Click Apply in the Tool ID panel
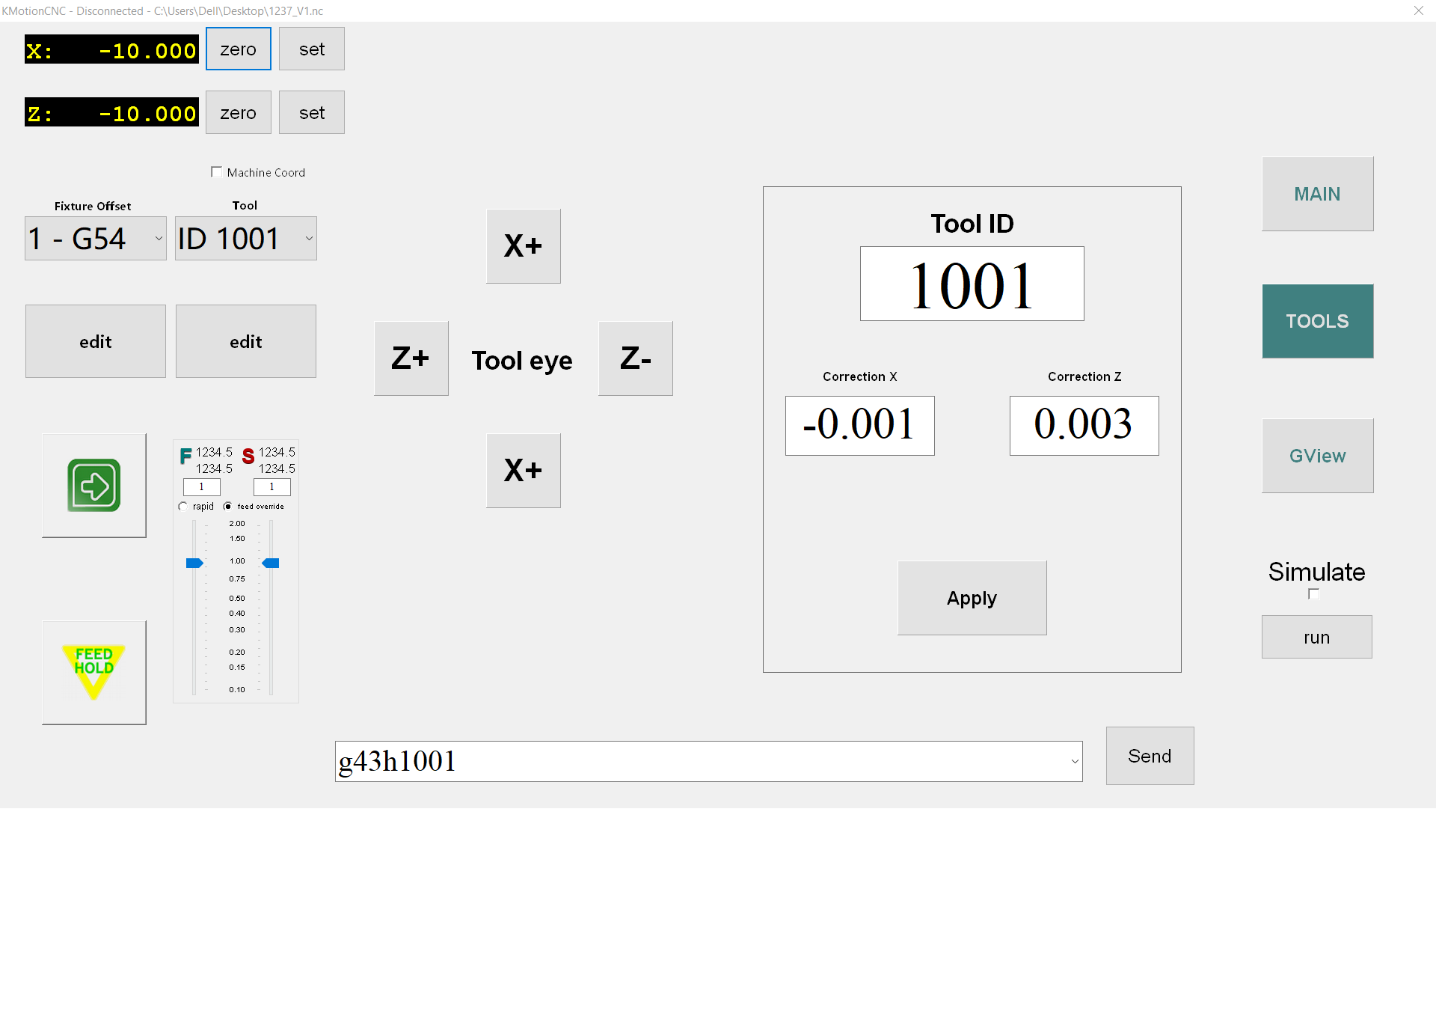The height and width of the screenshot is (1011, 1436). 972,598
